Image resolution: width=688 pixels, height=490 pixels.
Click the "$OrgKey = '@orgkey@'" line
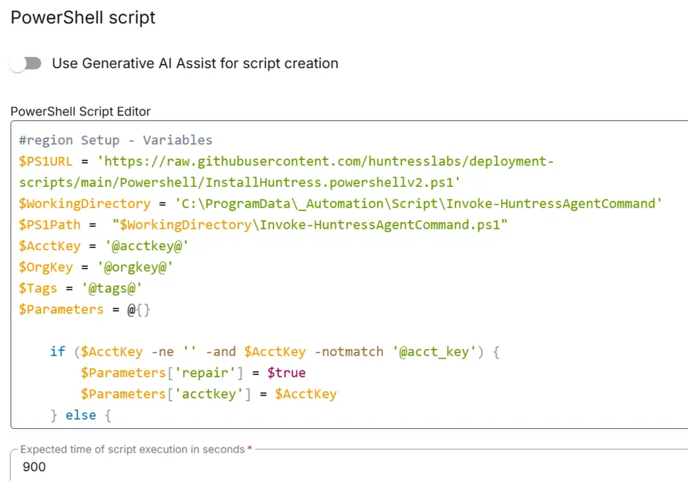pyautogui.click(x=96, y=267)
